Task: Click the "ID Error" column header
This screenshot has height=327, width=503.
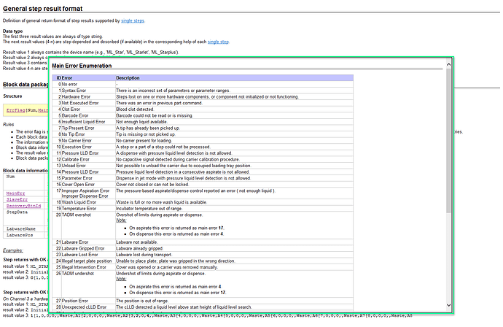Action: (65, 77)
